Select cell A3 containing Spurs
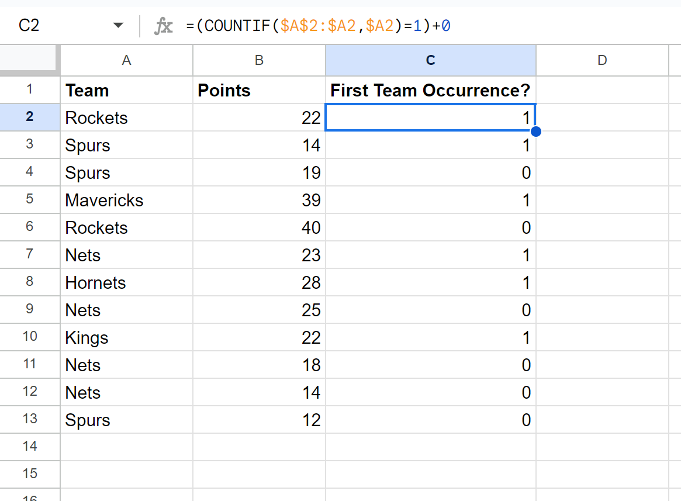This screenshot has width=681, height=501. (126, 145)
